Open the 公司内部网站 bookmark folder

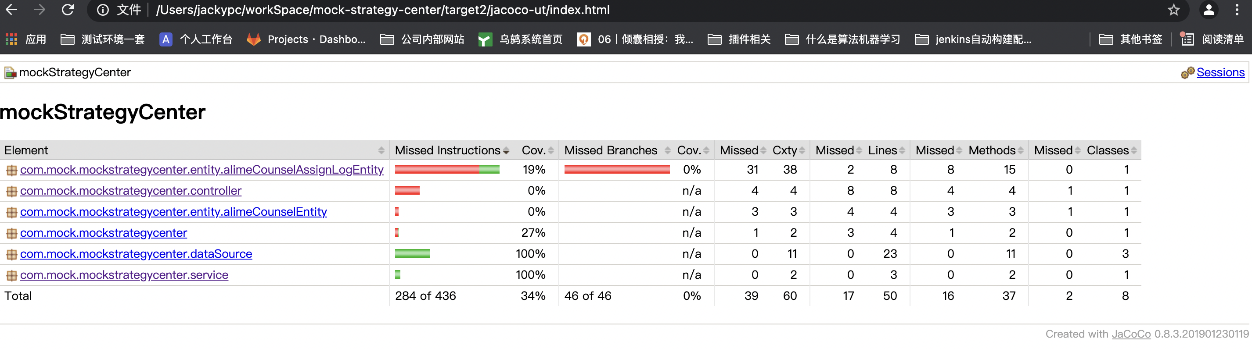coord(422,39)
